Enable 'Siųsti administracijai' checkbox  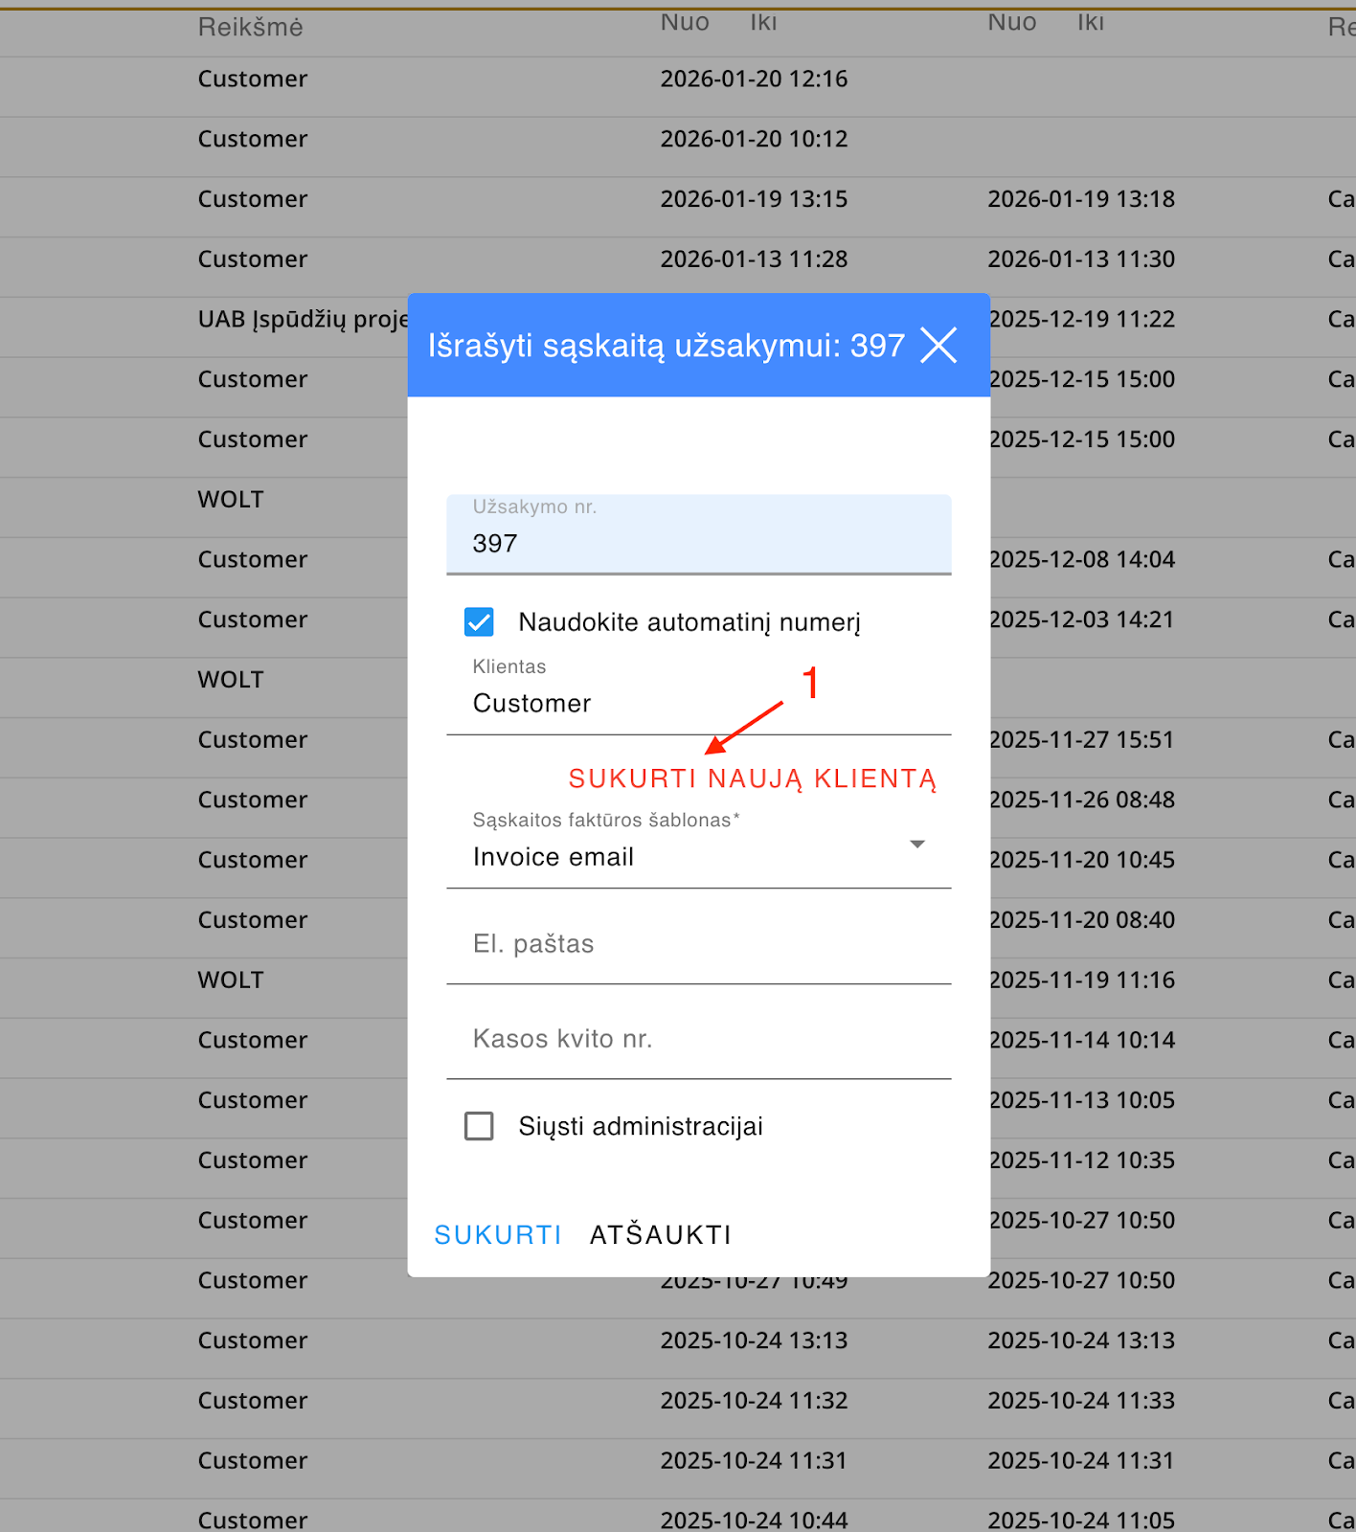(x=479, y=1126)
